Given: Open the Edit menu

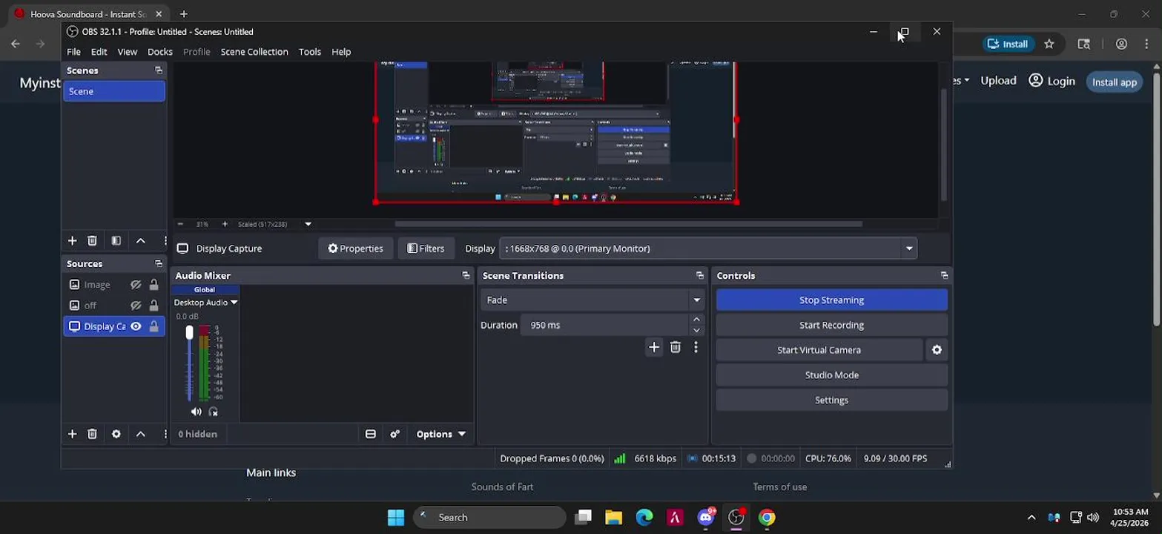Looking at the screenshot, I should (99, 52).
